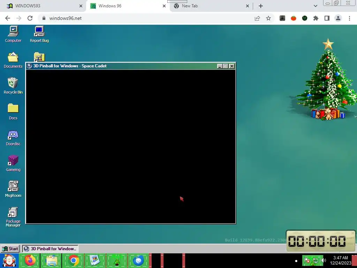Open the green circular extension icon

305,18
